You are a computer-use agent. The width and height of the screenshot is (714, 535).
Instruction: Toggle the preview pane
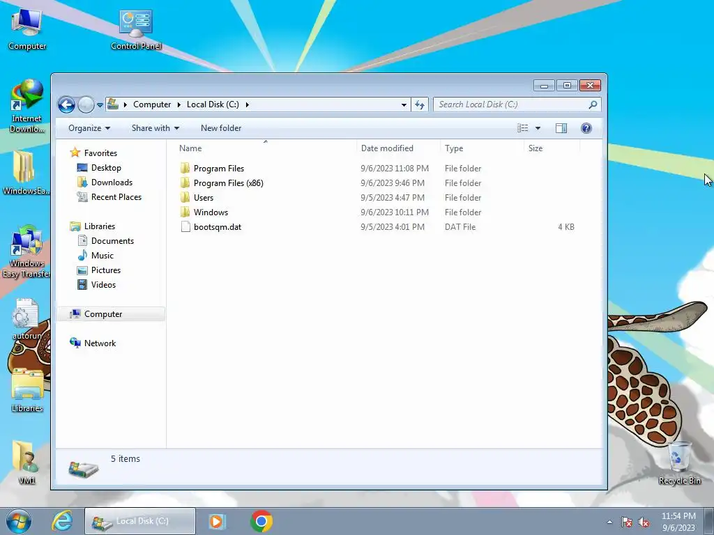(x=561, y=128)
